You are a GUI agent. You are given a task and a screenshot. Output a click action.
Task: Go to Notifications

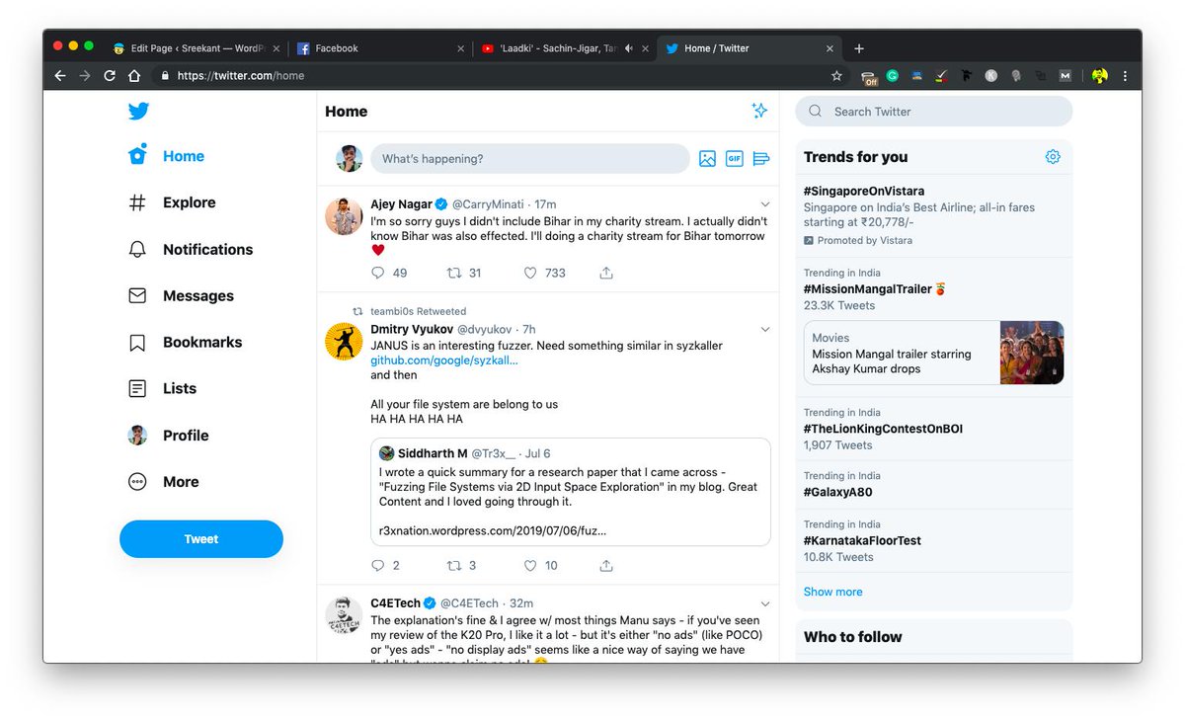[191, 249]
